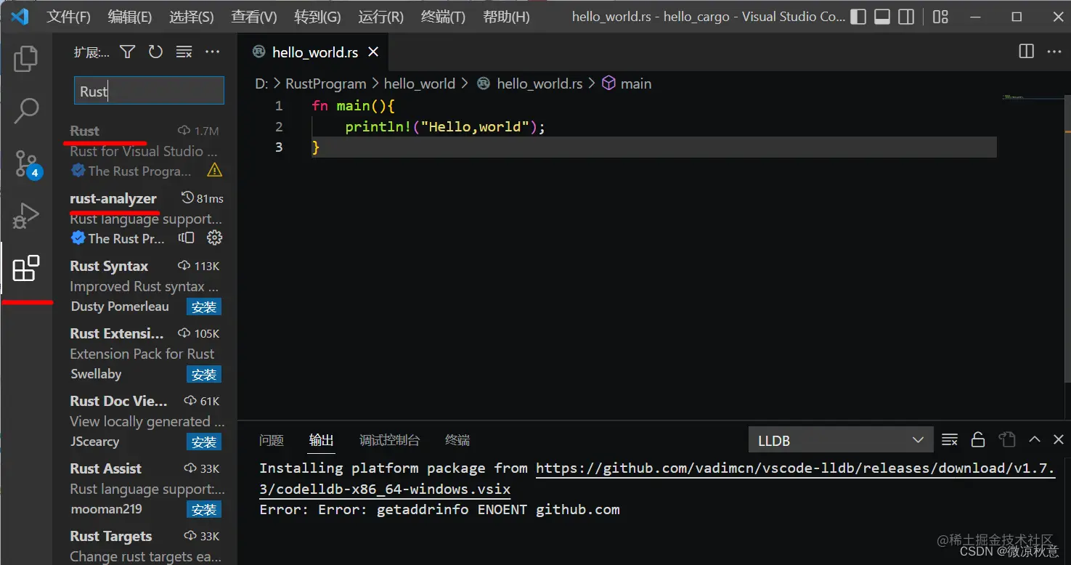The image size is (1071, 565).
Task: Switch to the 调试控制台 panel tab
Action: click(x=390, y=440)
